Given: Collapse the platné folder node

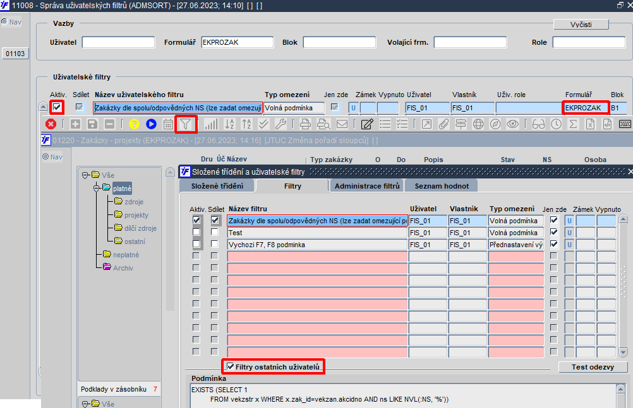Looking at the screenshot, I should tap(96, 189).
